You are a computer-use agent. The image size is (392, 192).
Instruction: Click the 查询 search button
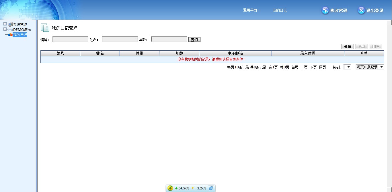tap(194, 39)
